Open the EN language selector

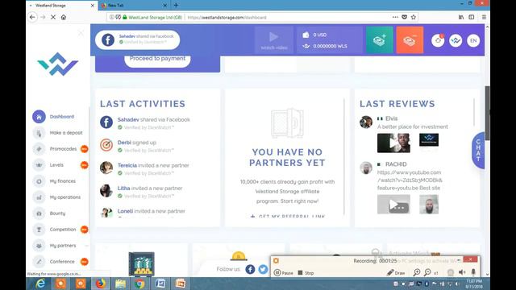click(x=473, y=40)
